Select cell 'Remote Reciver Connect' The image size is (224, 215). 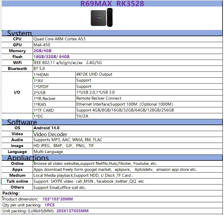click(x=149, y=98)
